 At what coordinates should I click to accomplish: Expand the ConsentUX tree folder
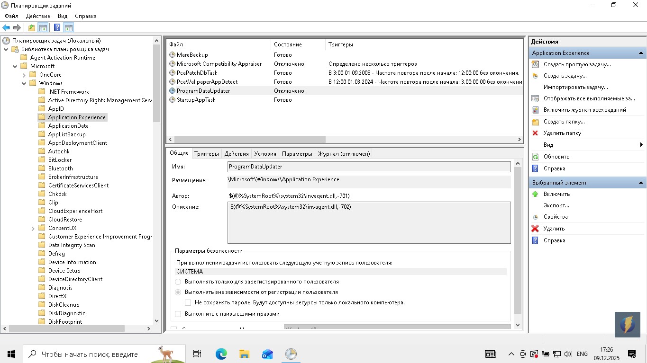[x=33, y=228]
